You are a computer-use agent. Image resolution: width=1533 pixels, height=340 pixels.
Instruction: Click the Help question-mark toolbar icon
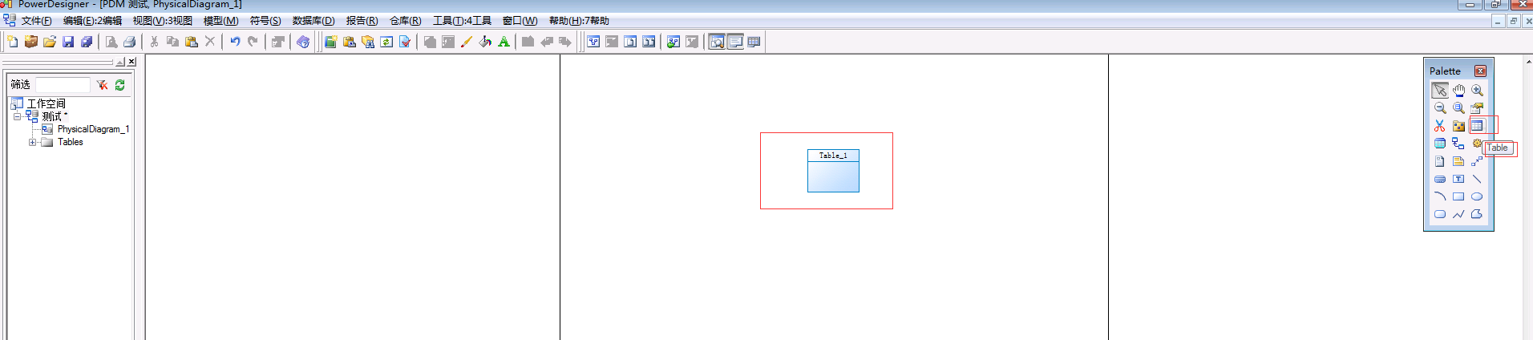click(x=303, y=42)
